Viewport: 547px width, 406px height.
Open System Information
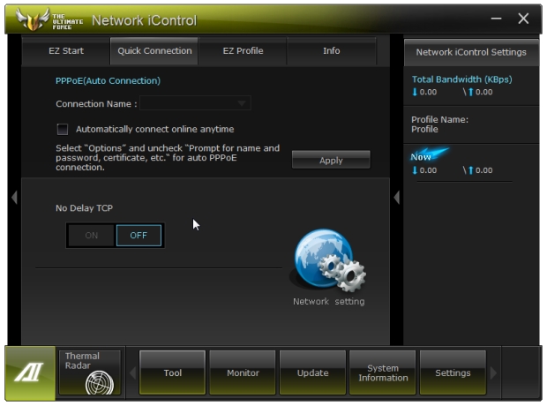click(x=383, y=372)
